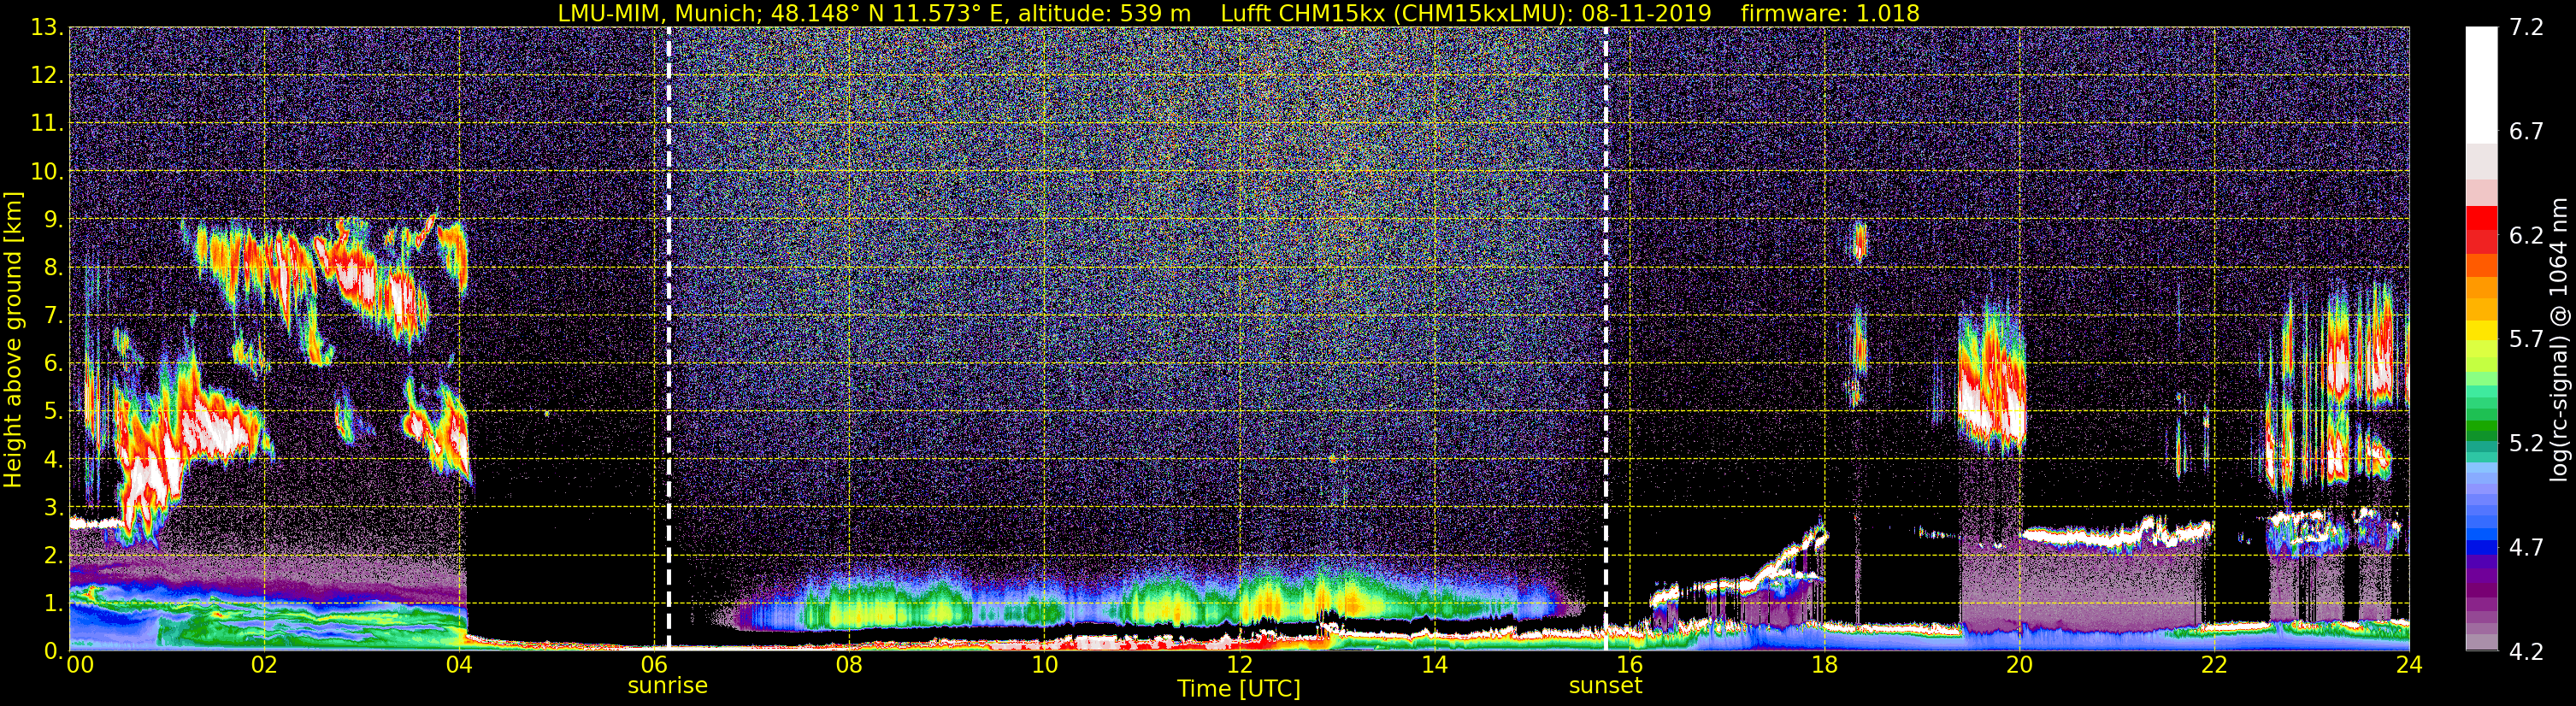Click the '7.' height axis tick label
The height and width of the screenshot is (706, 2576).
click(x=52, y=316)
